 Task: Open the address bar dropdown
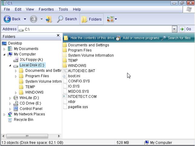tap(174, 29)
